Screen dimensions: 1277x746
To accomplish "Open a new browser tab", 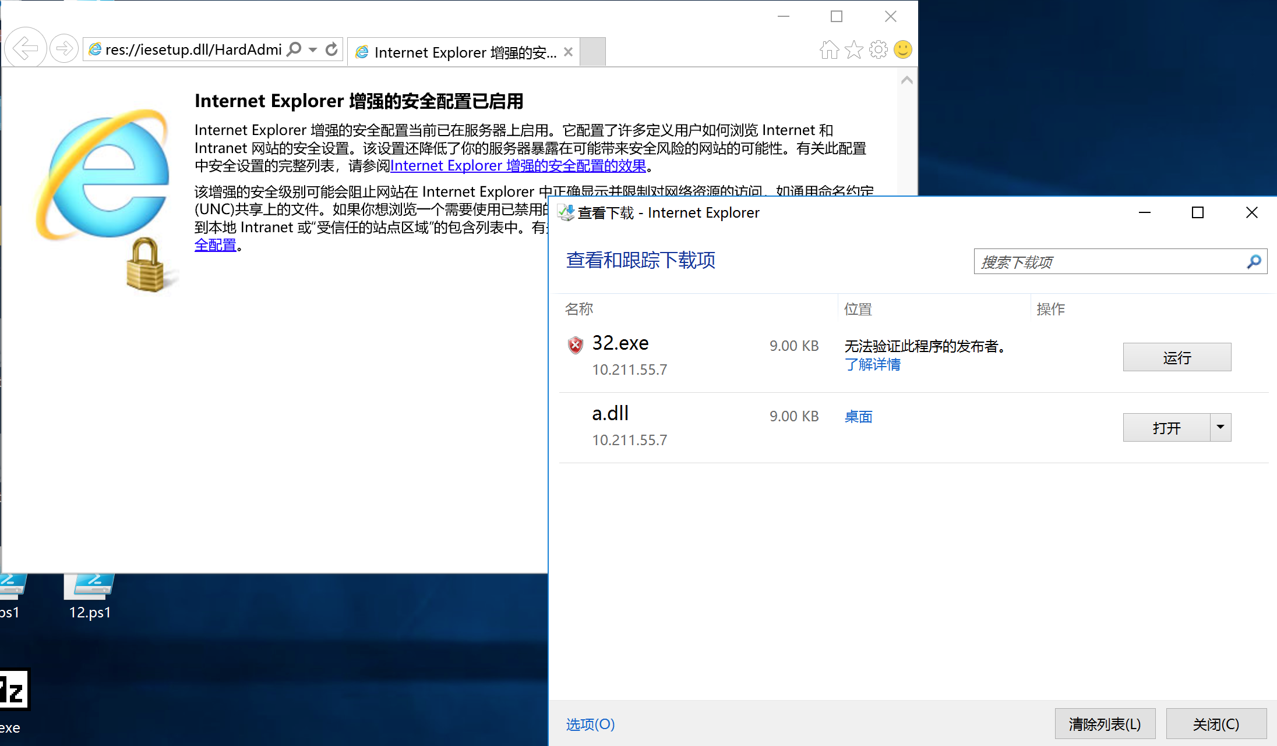I will (592, 51).
